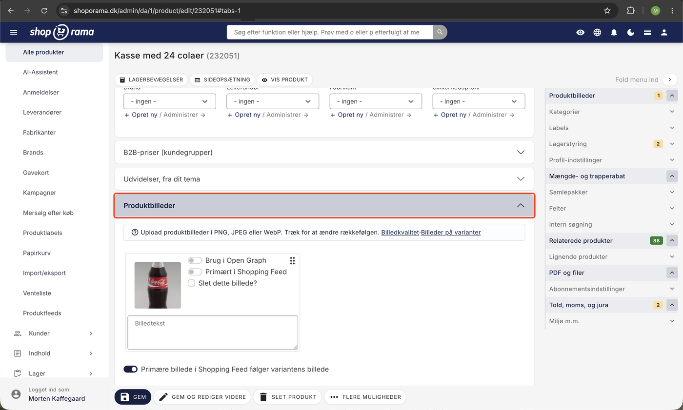Viewport: 683px width, 410px height.
Task: Click the browser back arrow
Action: click(x=11, y=11)
